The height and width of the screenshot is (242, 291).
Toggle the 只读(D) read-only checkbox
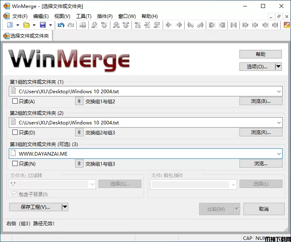[15, 132]
